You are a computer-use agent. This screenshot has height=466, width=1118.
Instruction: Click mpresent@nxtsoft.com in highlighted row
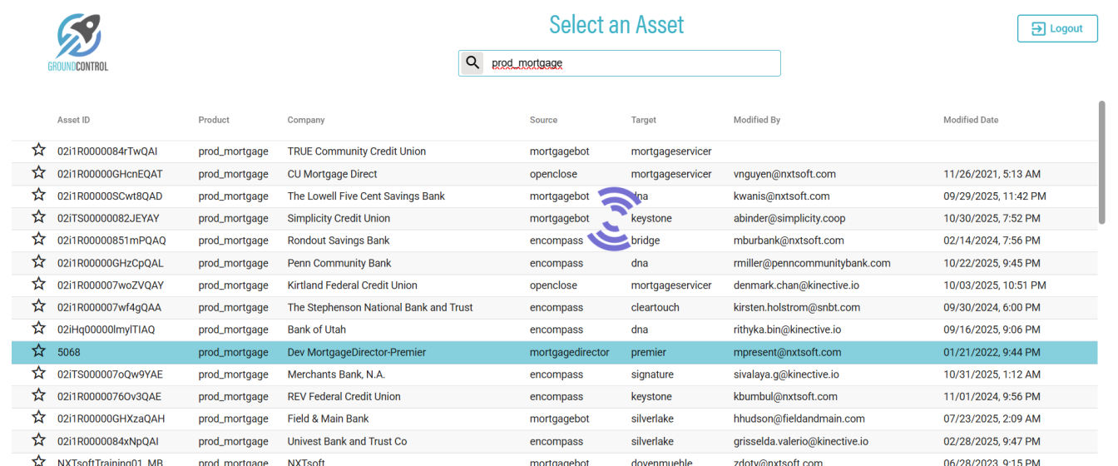point(788,352)
